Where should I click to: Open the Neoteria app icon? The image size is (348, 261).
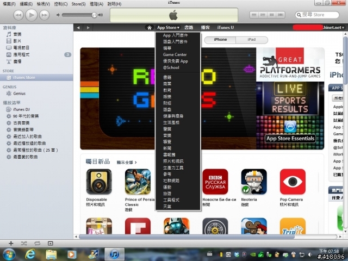tap(254, 182)
